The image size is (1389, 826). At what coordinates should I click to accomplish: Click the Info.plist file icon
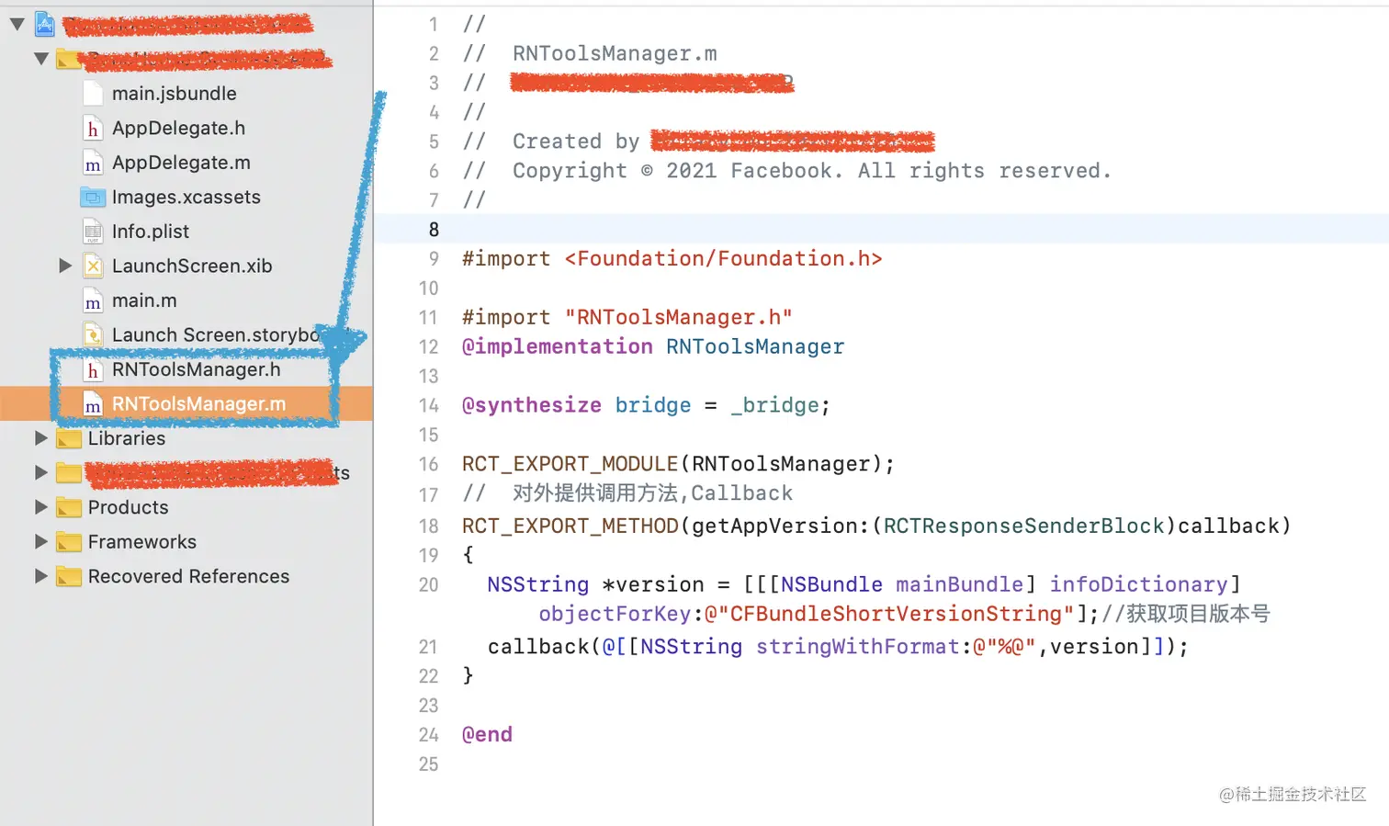92,232
